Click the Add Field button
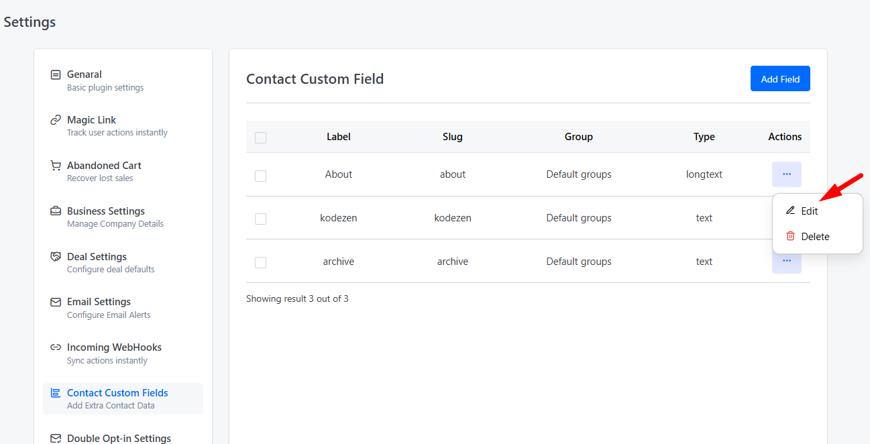The height and width of the screenshot is (444, 870). click(x=780, y=78)
